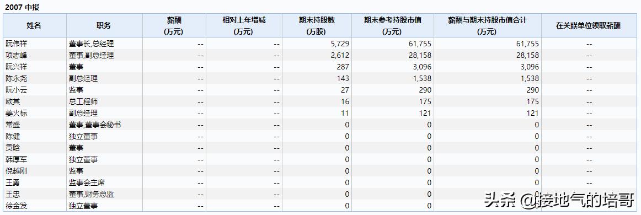Select name cell 陈永尧
This screenshot has width=641, height=215.
click(16, 78)
